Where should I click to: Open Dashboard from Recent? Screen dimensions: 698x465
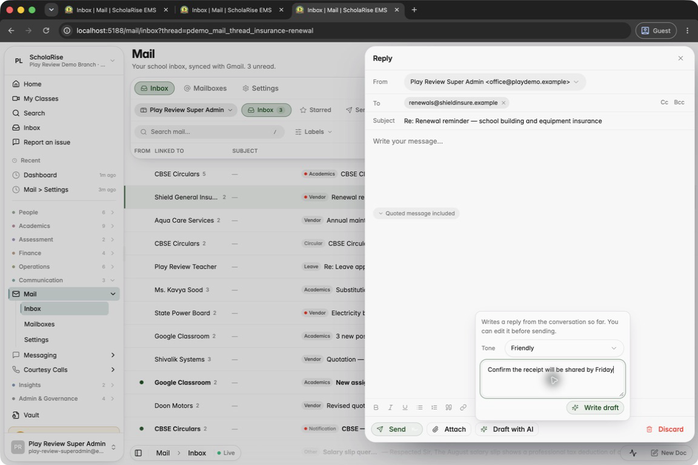click(64, 175)
